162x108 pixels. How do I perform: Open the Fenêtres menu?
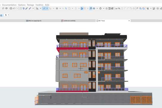click(x=39, y=5)
